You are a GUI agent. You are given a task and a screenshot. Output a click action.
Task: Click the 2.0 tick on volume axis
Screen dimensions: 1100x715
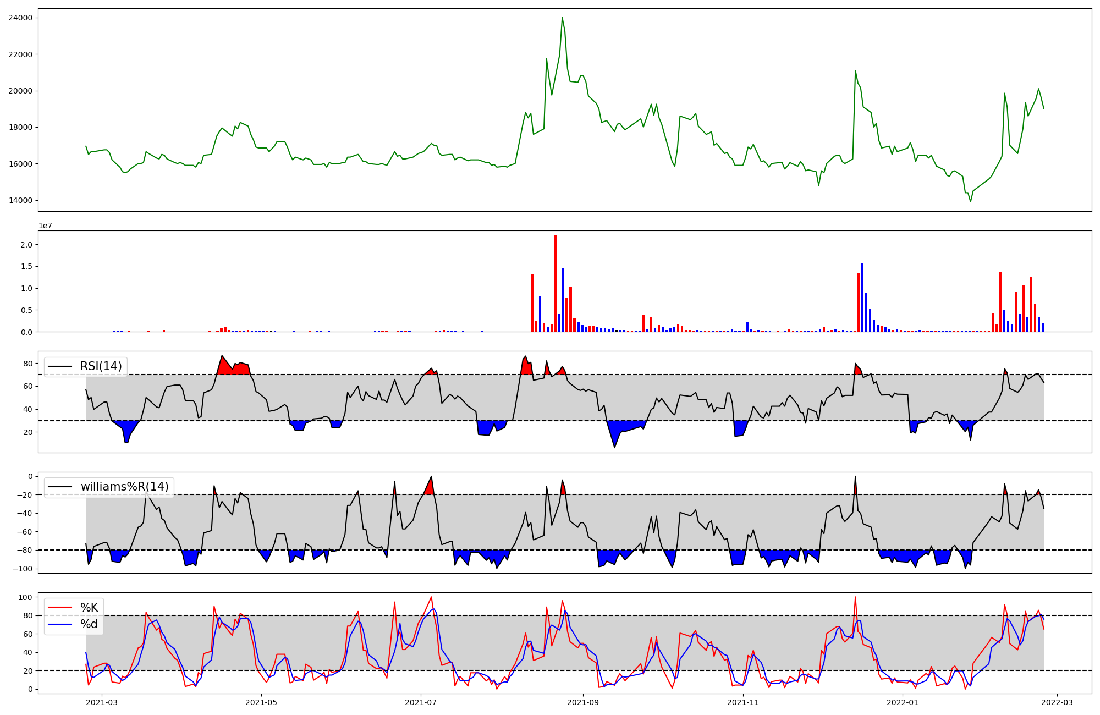[26, 244]
